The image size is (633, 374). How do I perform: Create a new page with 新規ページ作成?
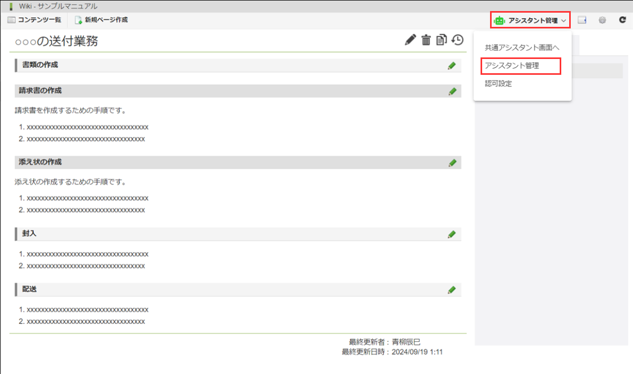[x=101, y=20]
